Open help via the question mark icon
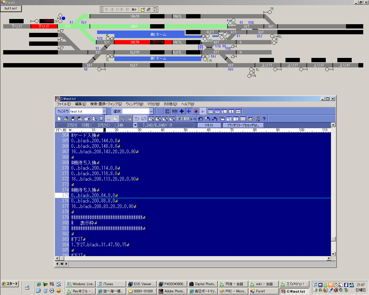369x295 pixels. (264, 119)
